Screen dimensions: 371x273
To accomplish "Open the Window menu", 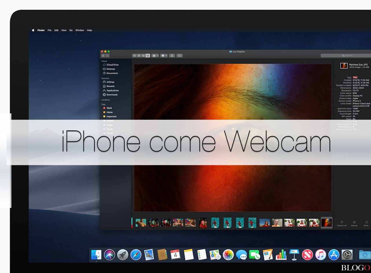I will pyautogui.click(x=80, y=30).
